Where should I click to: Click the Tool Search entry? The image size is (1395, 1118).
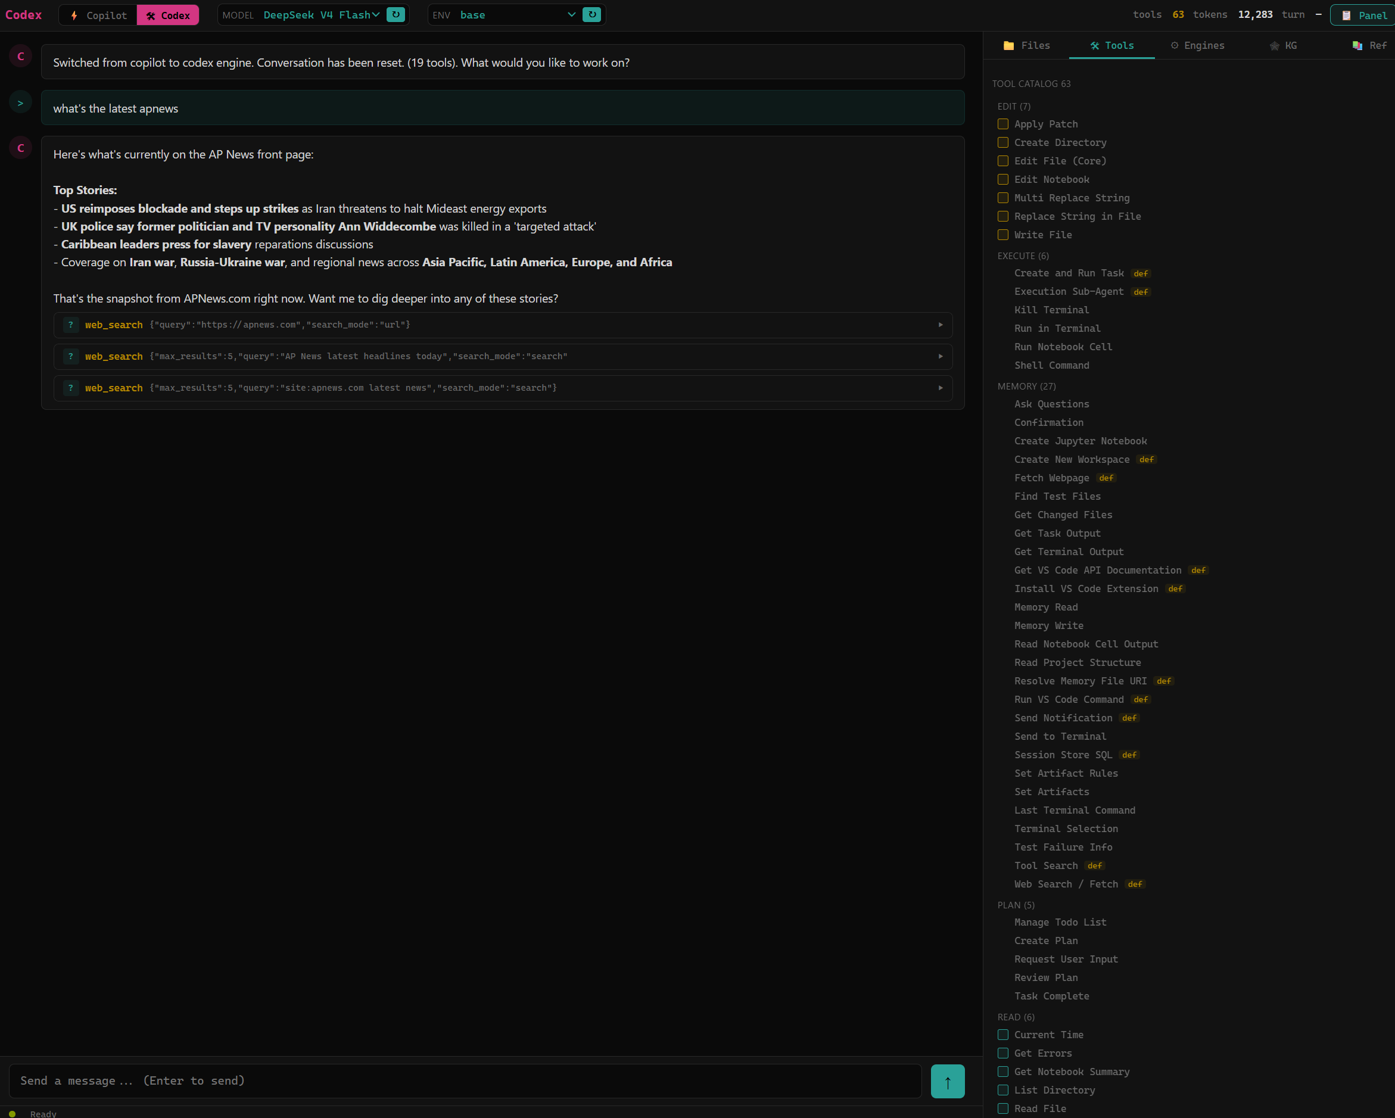tap(1045, 865)
